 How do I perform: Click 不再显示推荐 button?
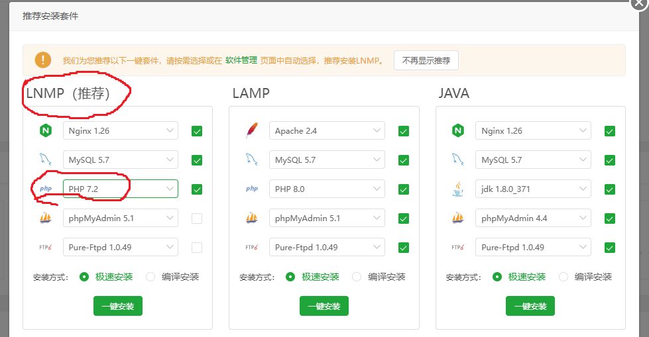tap(426, 60)
